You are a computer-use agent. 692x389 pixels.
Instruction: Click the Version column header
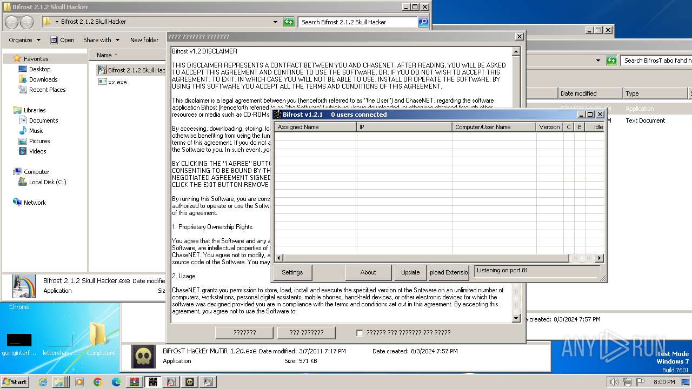549,127
